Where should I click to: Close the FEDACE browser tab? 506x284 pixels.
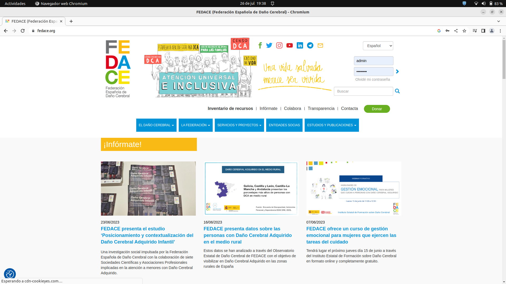[61, 21]
